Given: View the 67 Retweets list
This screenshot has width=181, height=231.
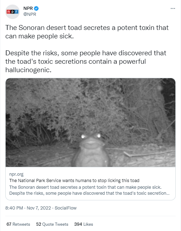Looking at the screenshot, I should pos(18,224).
